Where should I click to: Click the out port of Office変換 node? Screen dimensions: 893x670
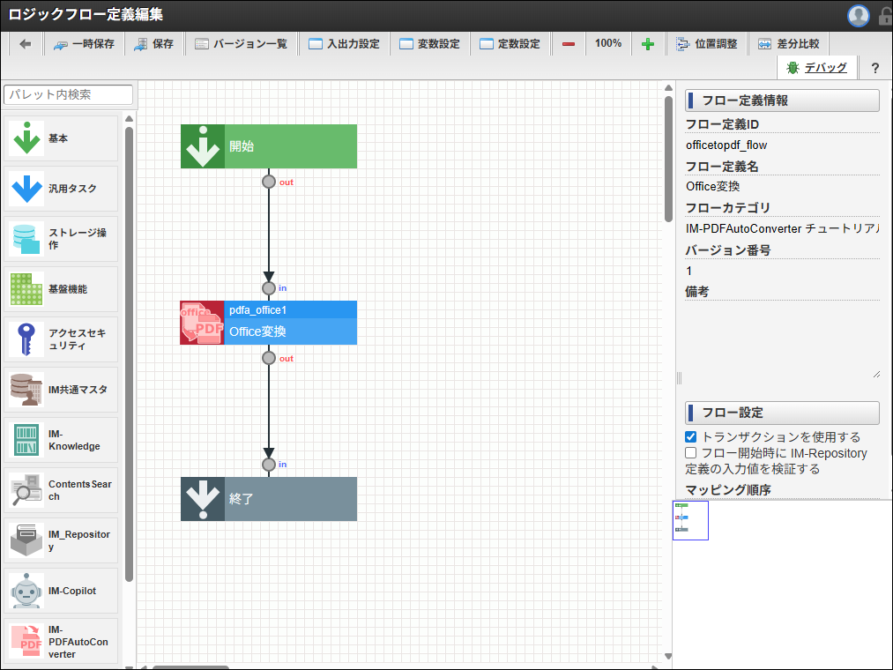[x=269, y=358]
